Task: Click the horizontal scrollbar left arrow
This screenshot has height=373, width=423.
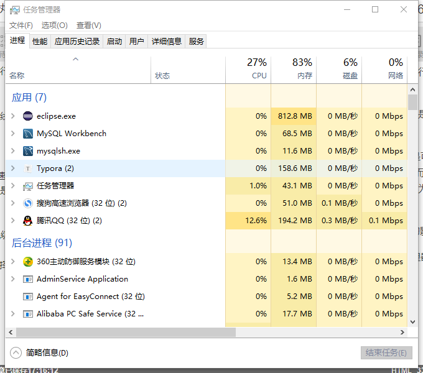Action: tap(11, 333)
